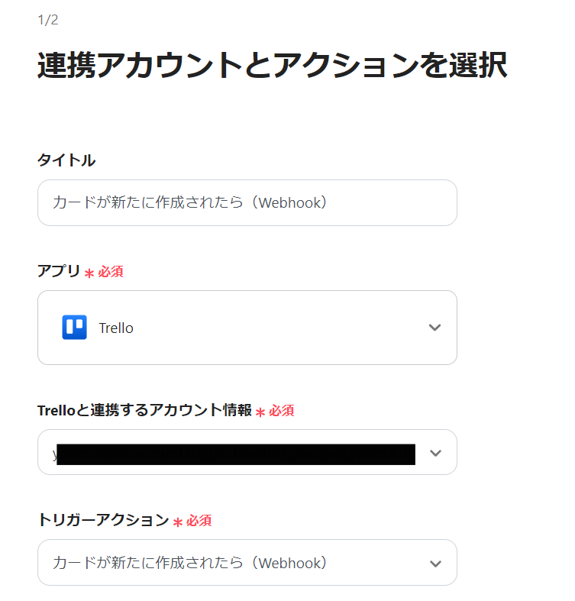This screenshot has width=575, height=601.
Task: Click the chevron in the アプリ dropdown
Action: pos(434,328)
